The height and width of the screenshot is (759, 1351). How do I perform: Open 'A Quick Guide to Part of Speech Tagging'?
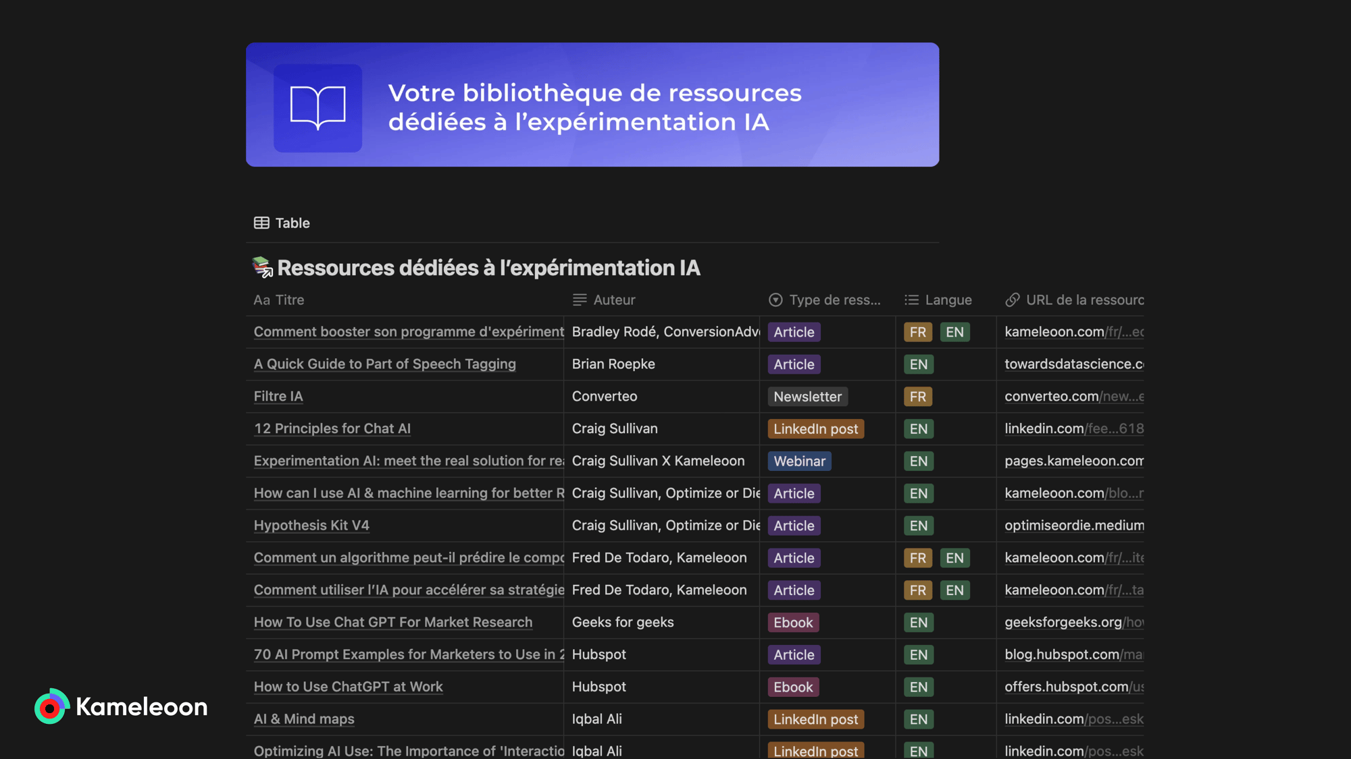click(x=384, y=364)
